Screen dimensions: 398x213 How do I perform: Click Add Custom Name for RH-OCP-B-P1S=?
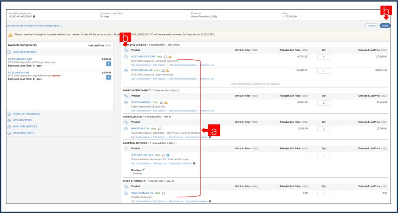(141, 137)
